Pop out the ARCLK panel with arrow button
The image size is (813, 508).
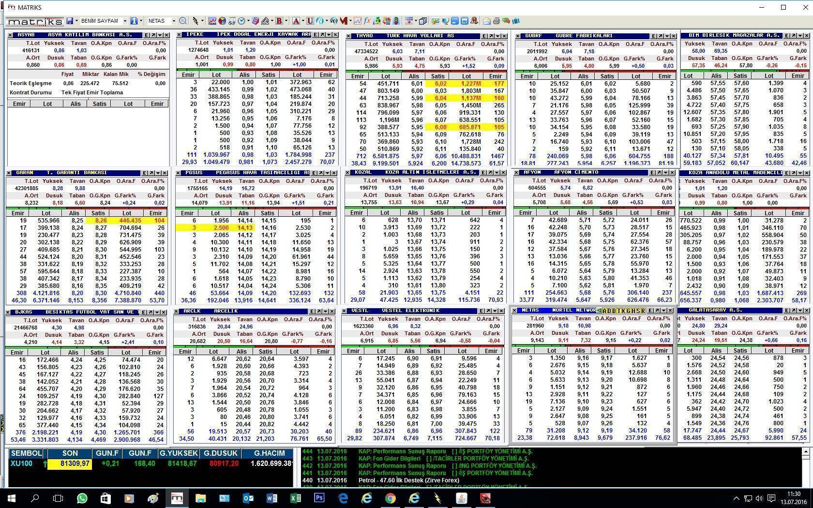point(319,311)
